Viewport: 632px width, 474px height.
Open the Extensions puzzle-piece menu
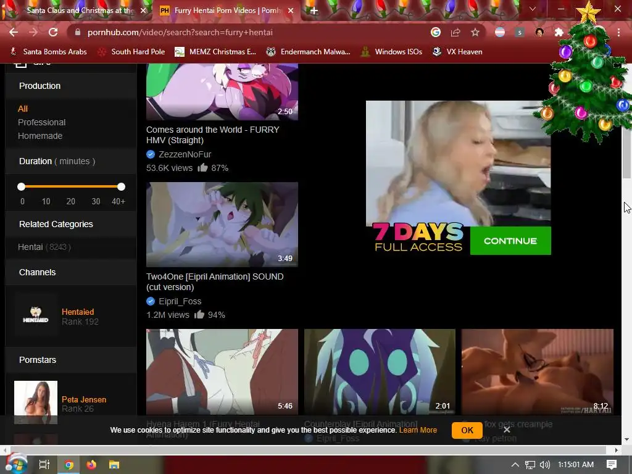559,32
